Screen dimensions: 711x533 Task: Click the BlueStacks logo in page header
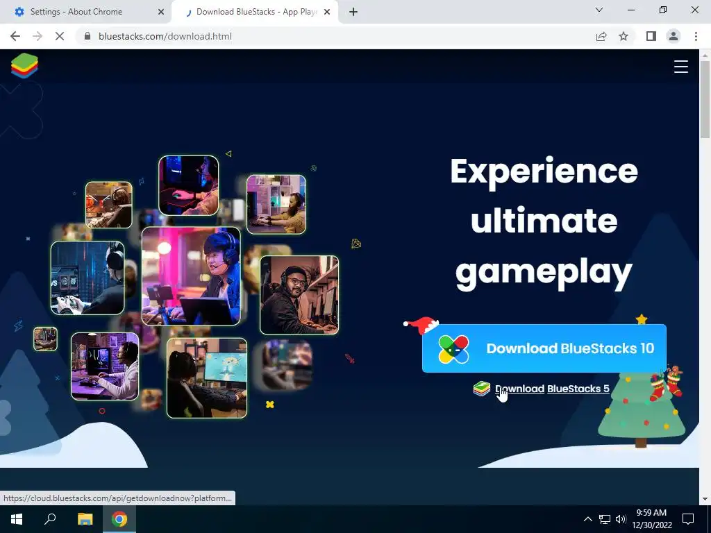pos(24,66)
